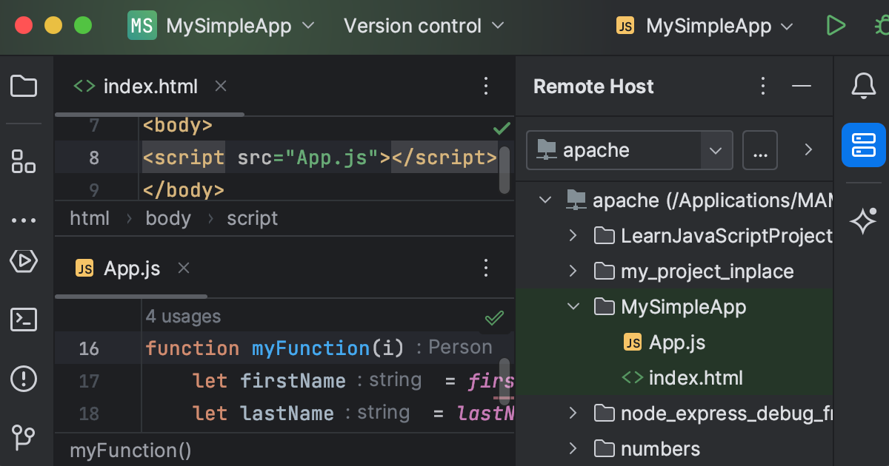The height and width of the screenshot is (466, 889).
Task: Open the index.html editor options kebab menu
Action: click(x=486, y=86)
